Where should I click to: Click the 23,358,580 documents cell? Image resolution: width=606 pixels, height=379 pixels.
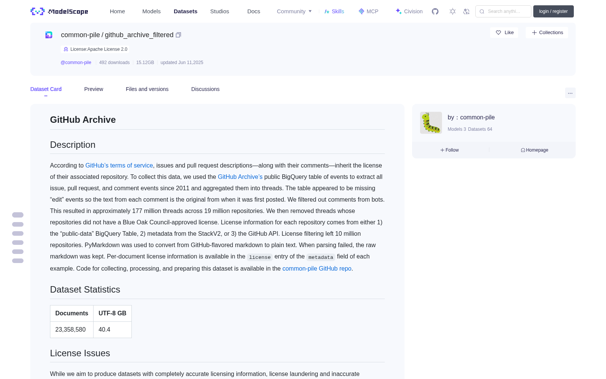pos(72,330)
